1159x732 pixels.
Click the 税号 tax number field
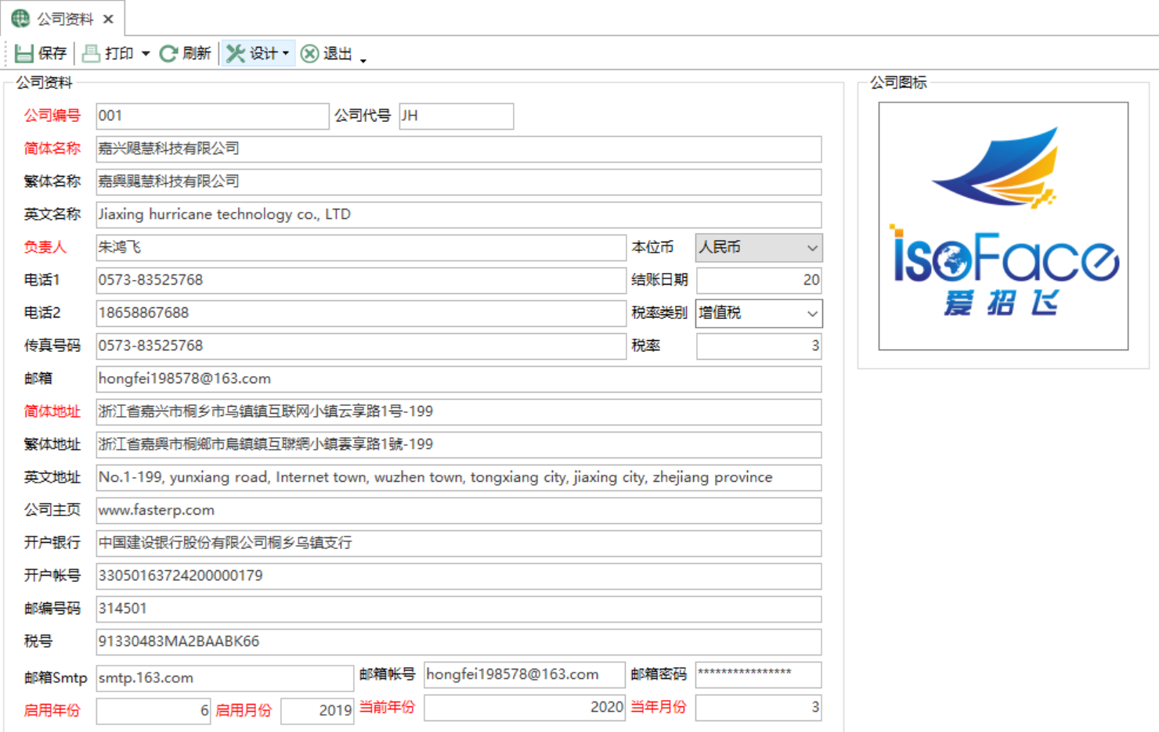[459, 641]
